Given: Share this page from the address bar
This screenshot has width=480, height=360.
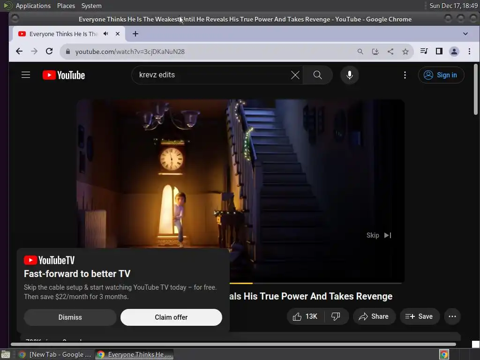Looking at the screenshot, I should pos(390,52).
